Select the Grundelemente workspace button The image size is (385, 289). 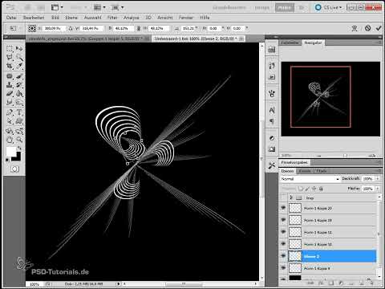(229, 7)
